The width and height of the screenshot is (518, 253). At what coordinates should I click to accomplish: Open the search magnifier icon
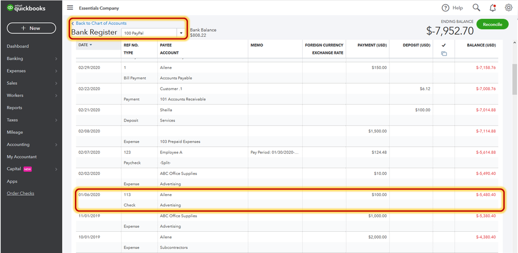click(x=476, y=8)
